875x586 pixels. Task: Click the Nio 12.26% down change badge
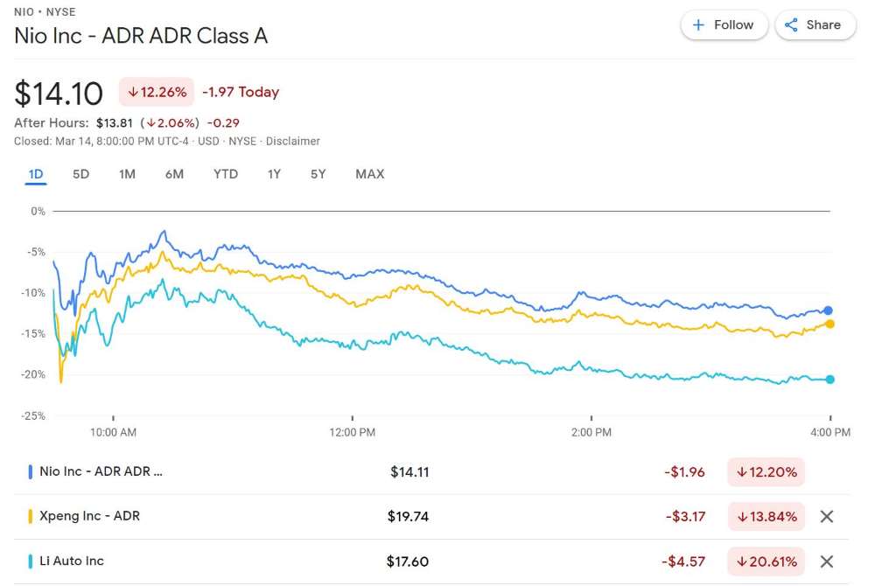pyautogui.click(x=157, y=92)
